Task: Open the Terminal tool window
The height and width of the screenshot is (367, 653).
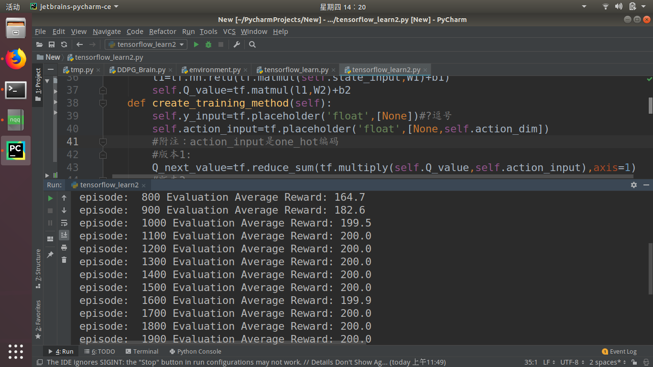Action: [x=141, y=352]
